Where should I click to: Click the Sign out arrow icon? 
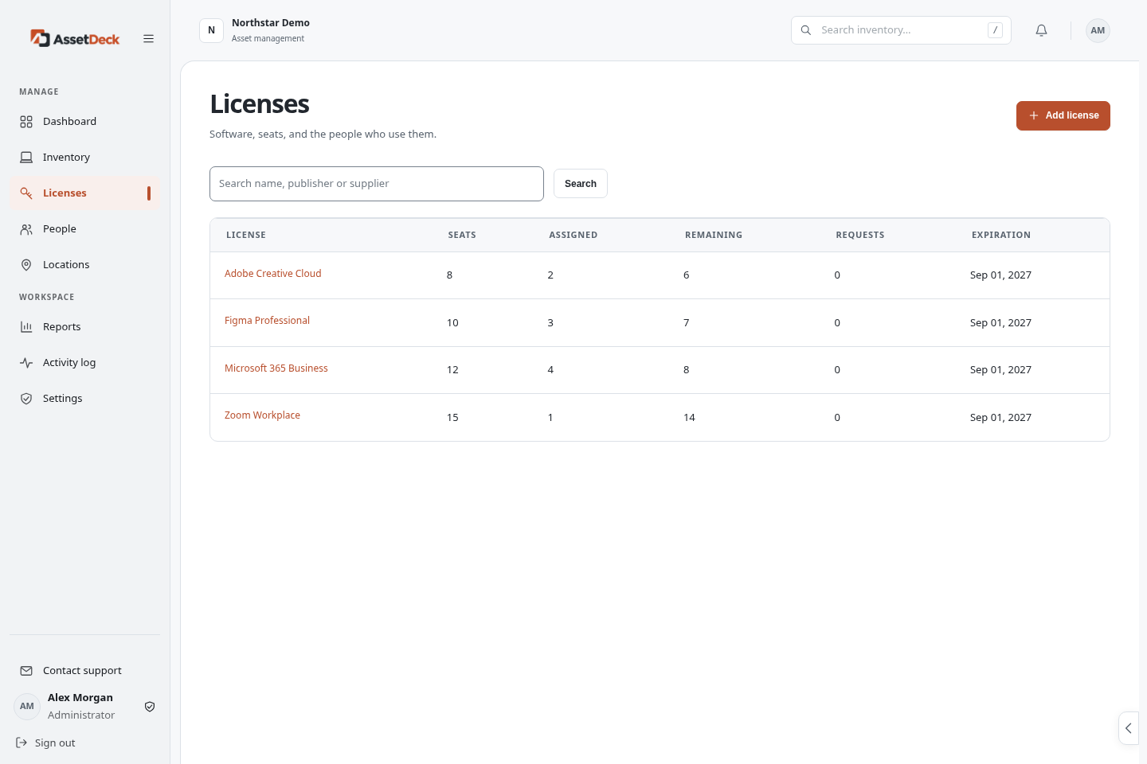[x=22, y=743]
